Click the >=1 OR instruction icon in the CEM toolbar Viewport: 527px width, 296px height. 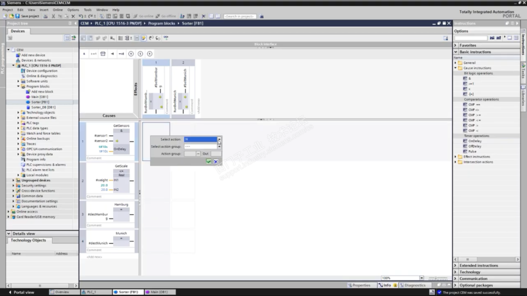[93, 54]
